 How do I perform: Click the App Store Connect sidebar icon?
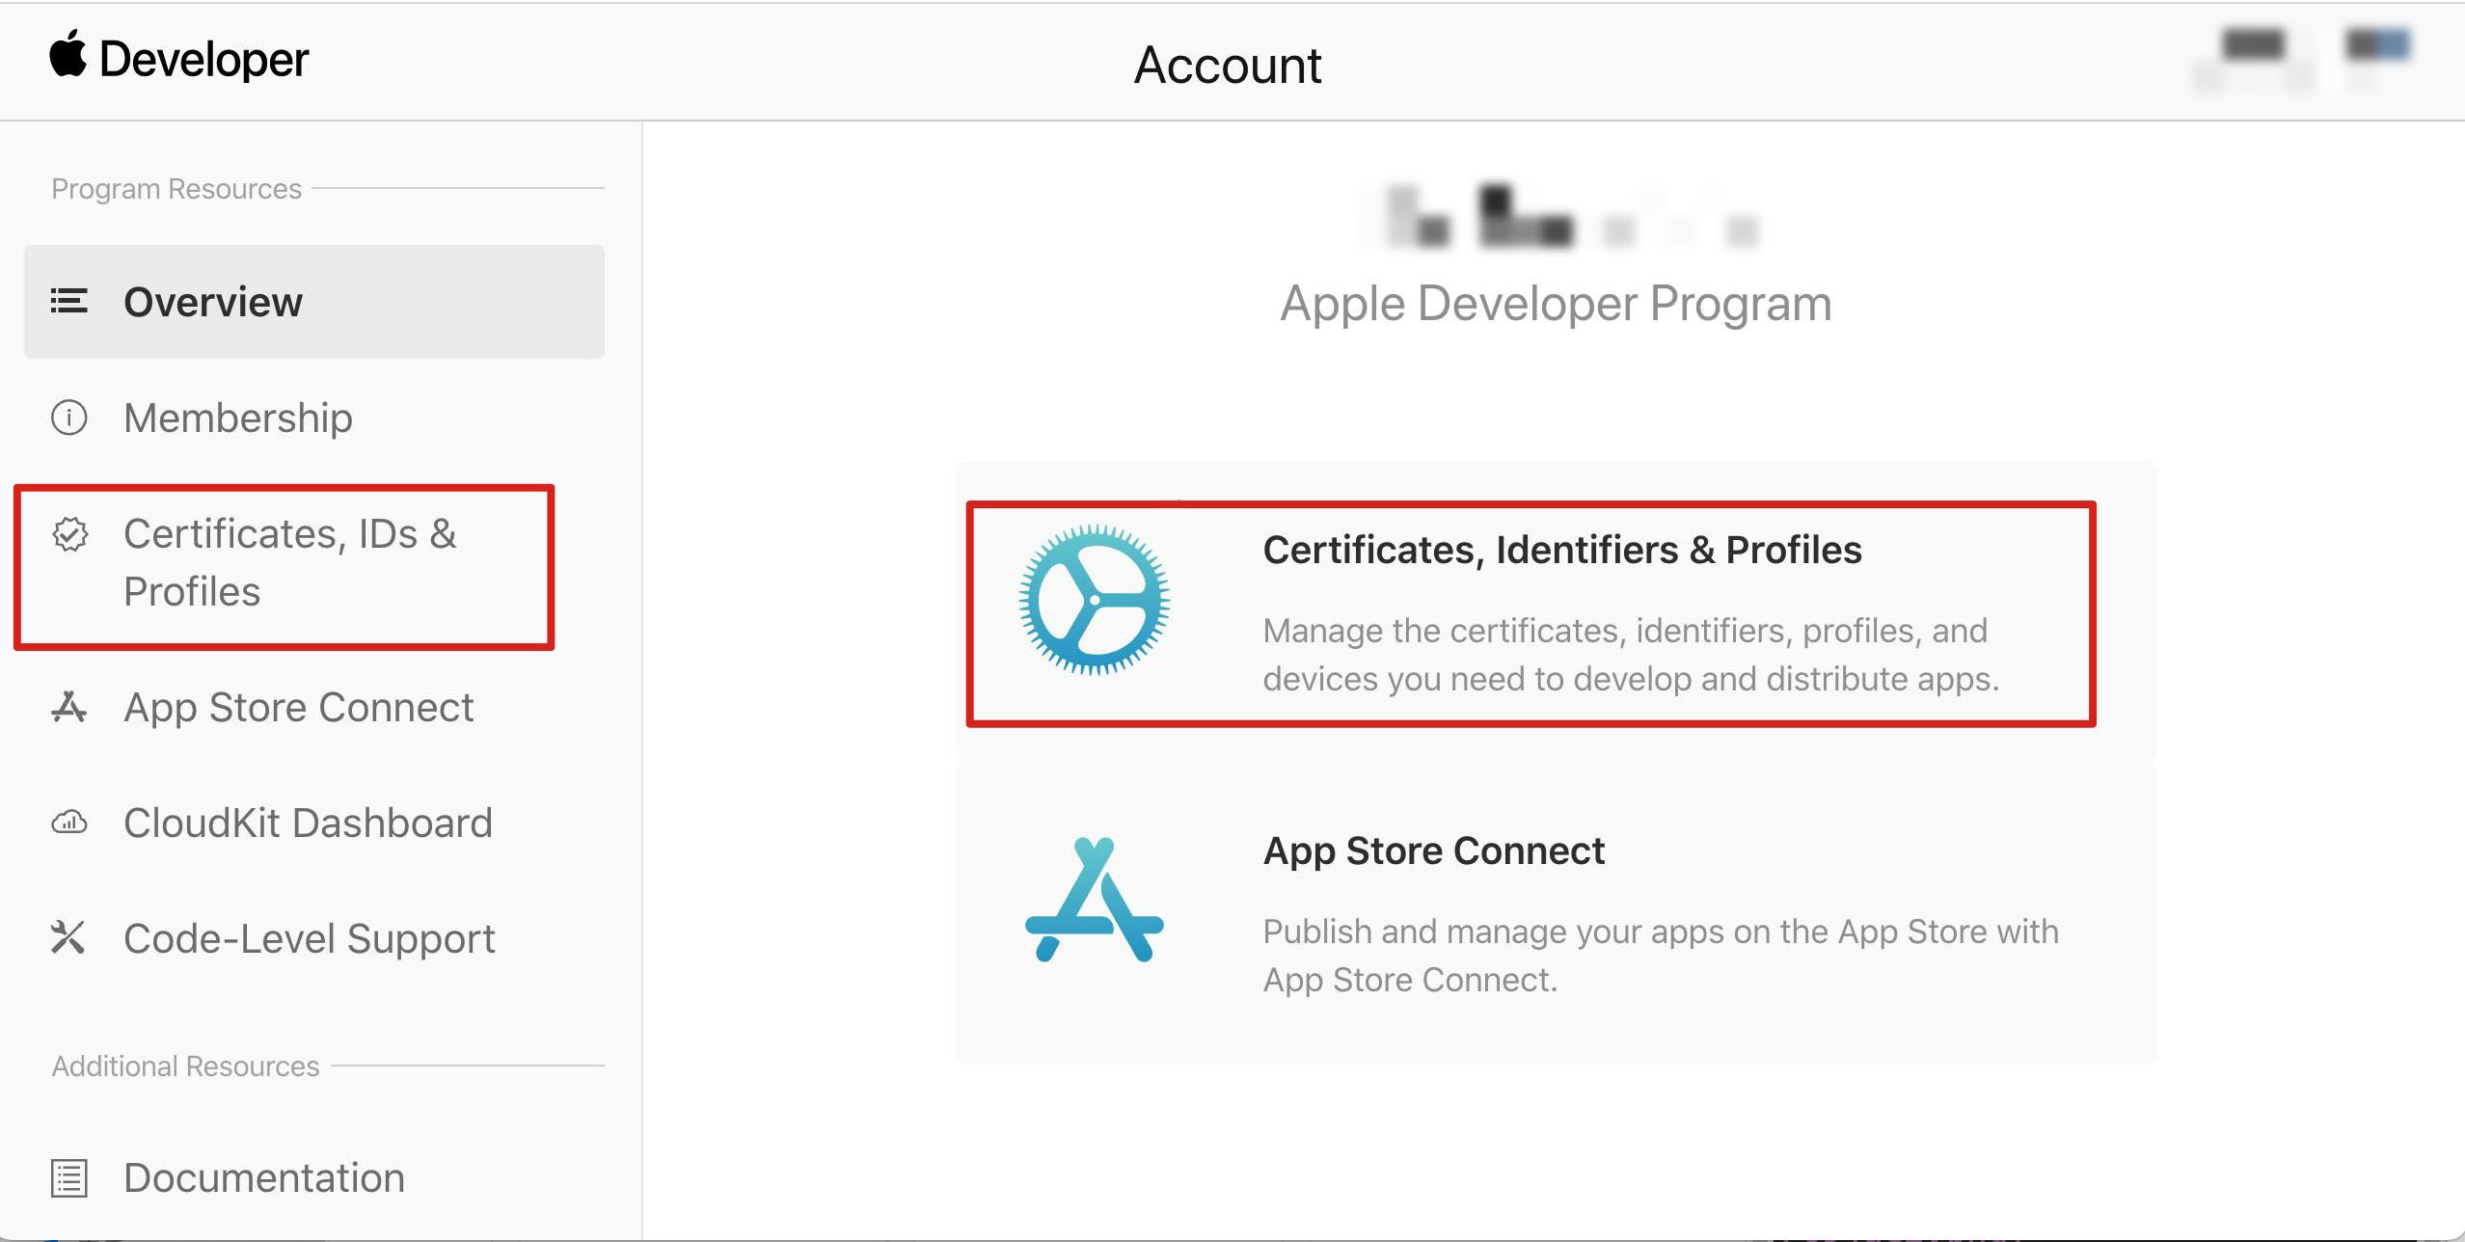68,707
